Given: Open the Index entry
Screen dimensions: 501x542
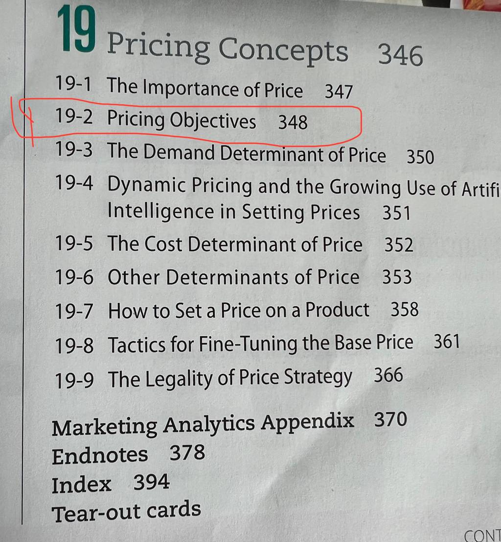Looking at the screenshot, I should 81,485.
